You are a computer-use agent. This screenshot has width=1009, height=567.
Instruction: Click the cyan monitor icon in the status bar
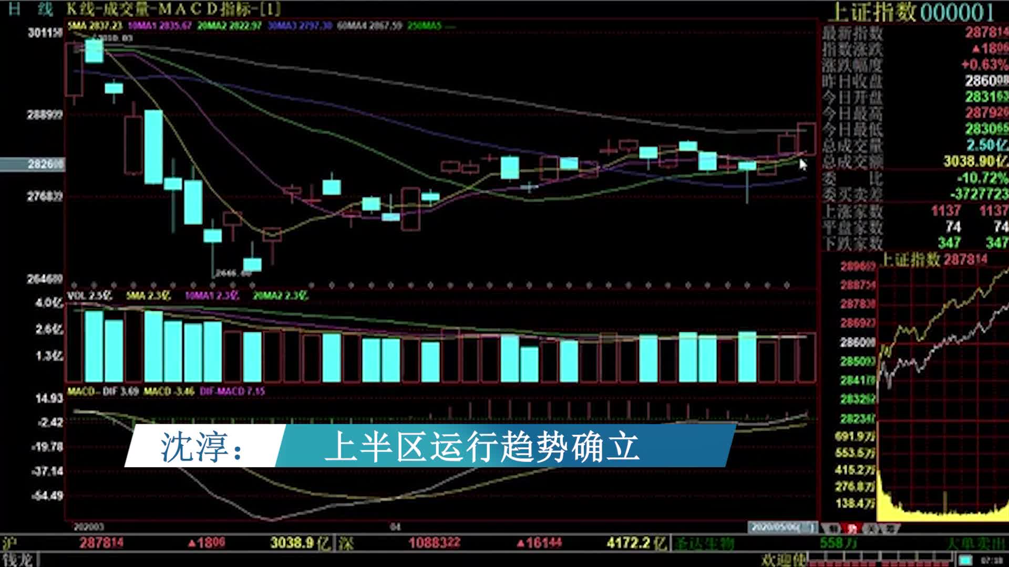pyautogui.click(x=965, y=561)
